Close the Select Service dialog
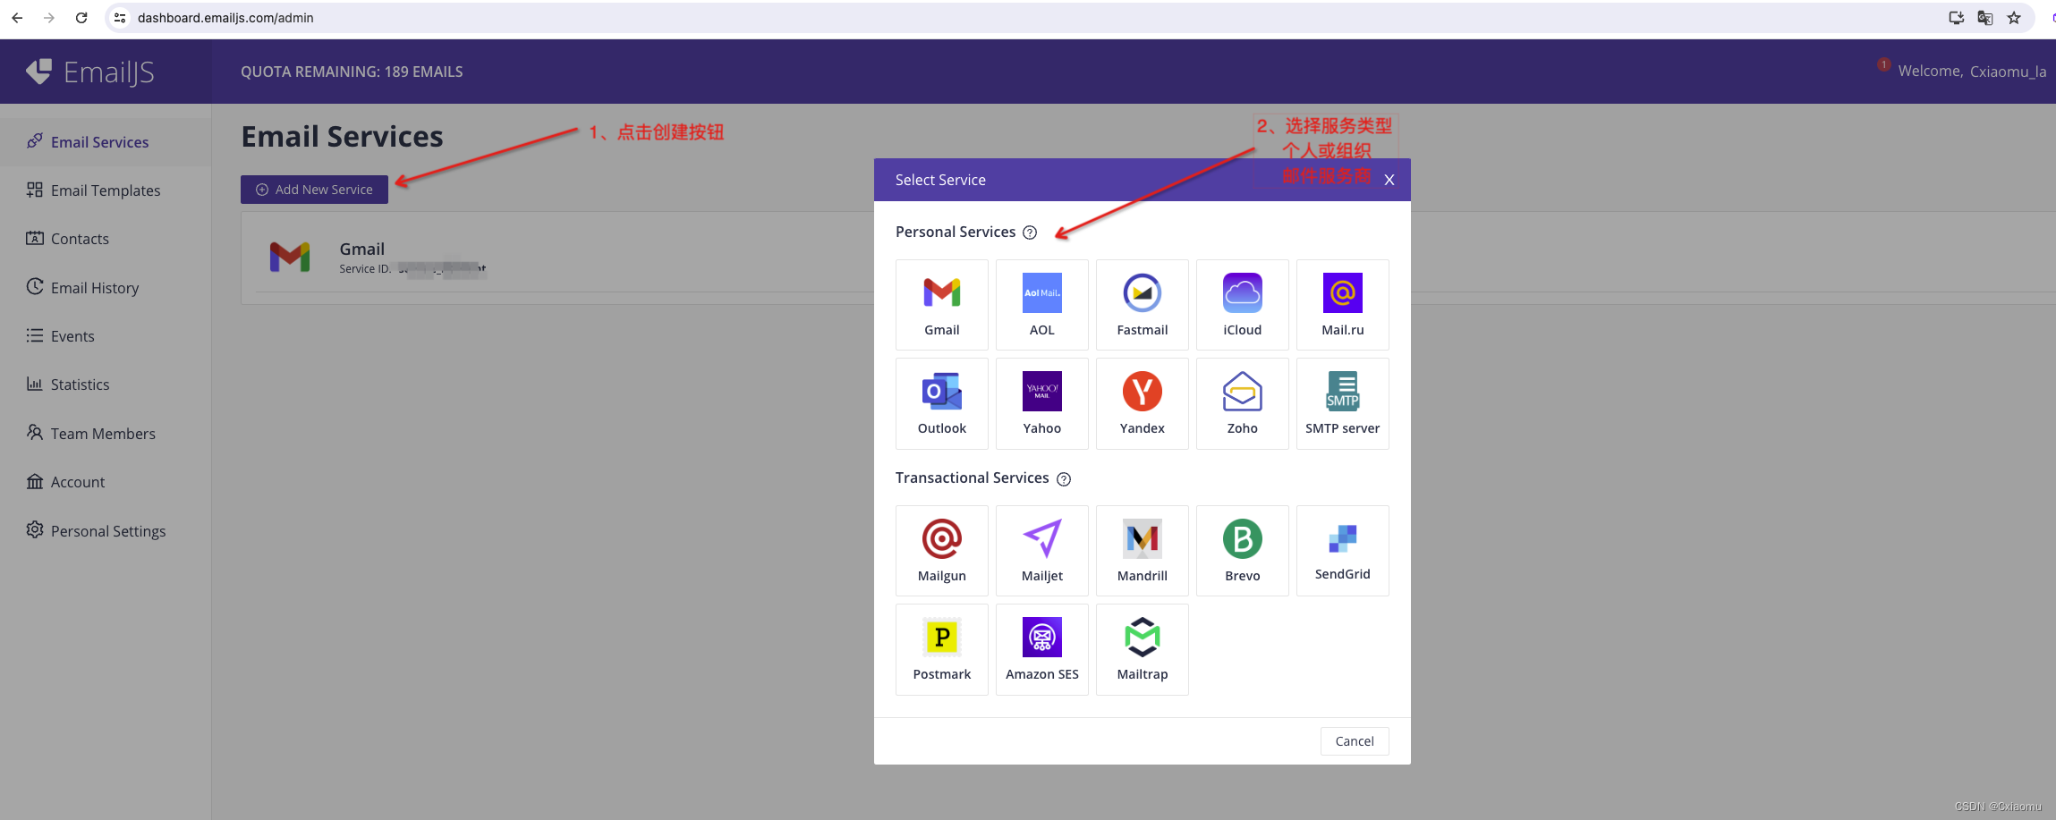The height and width of the screenshot is (820, 2056). click(1389, 180)
